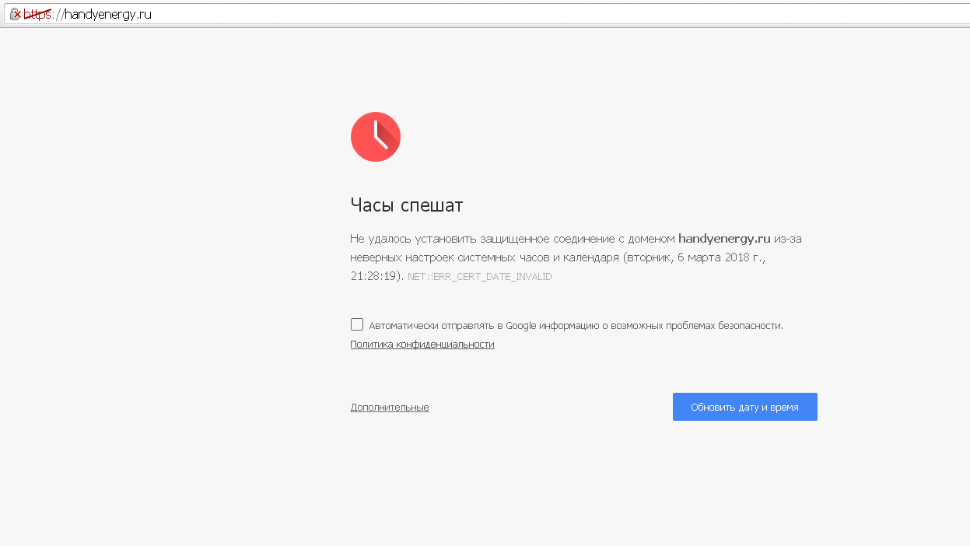Click the NET::ERR_CERT_DATE_INVALID error code
Image resolution: width=970 pixels, height=546 pixels.
click(479, 277)
